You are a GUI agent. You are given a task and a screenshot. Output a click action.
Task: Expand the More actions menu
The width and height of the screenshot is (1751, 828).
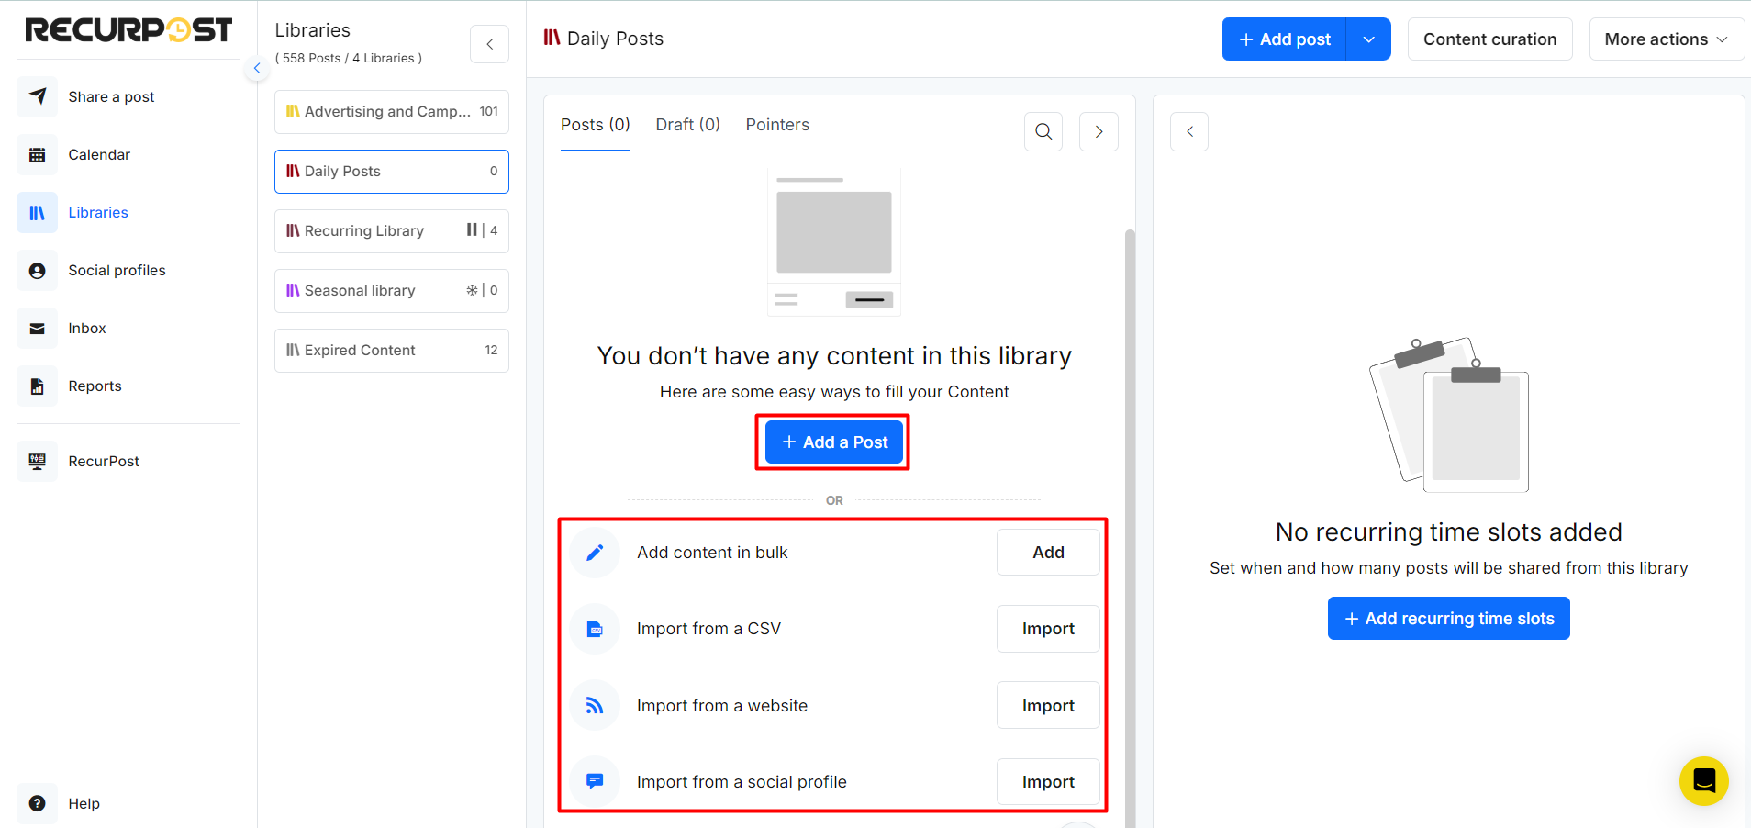click(x=1667, y=39)
